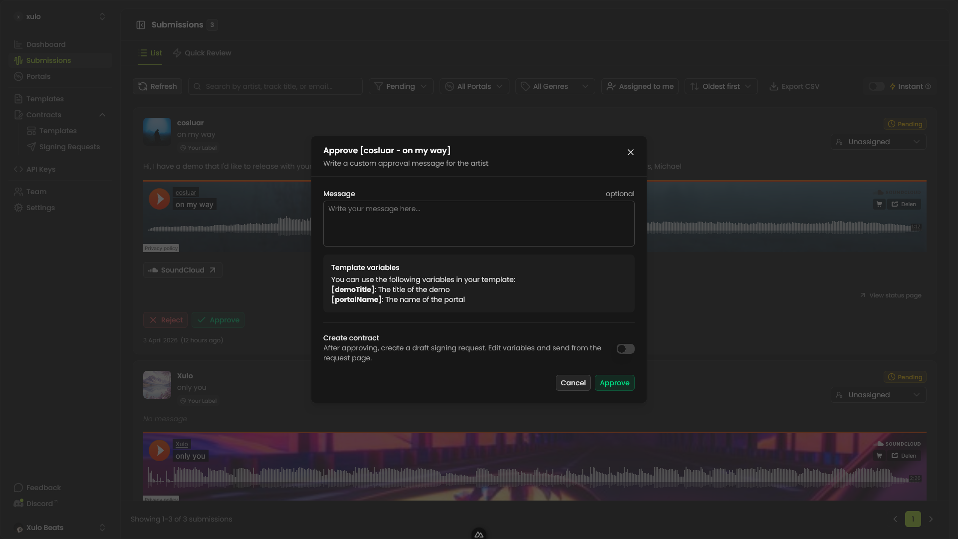Click the Refresh submissions icon

(x=142, y=86)
